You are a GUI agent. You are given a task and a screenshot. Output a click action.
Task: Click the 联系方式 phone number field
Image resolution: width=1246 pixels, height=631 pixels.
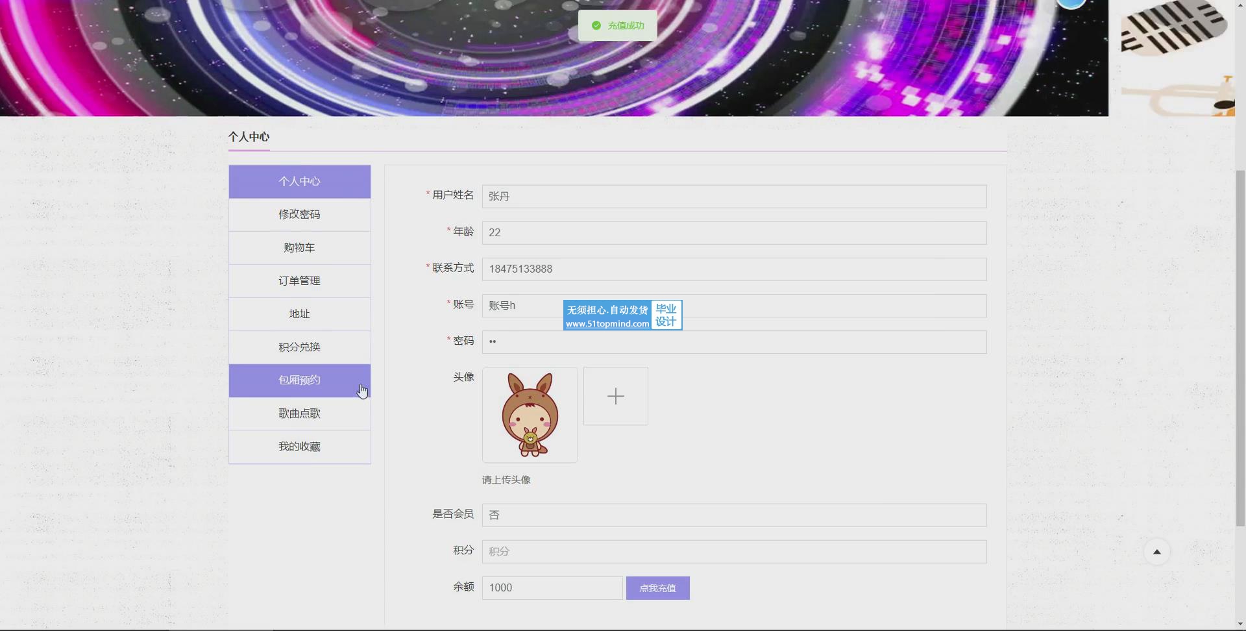[x=733, y=269]
